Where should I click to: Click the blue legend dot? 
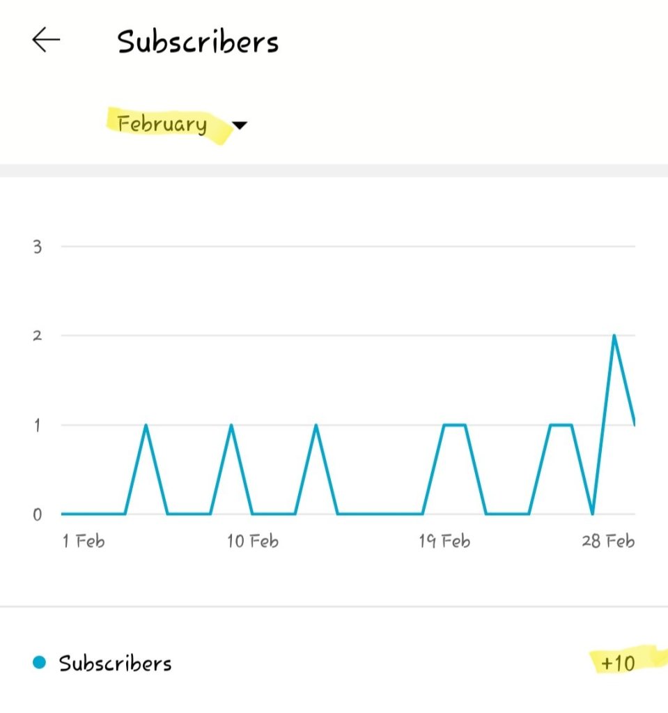(x=39, y=663)
